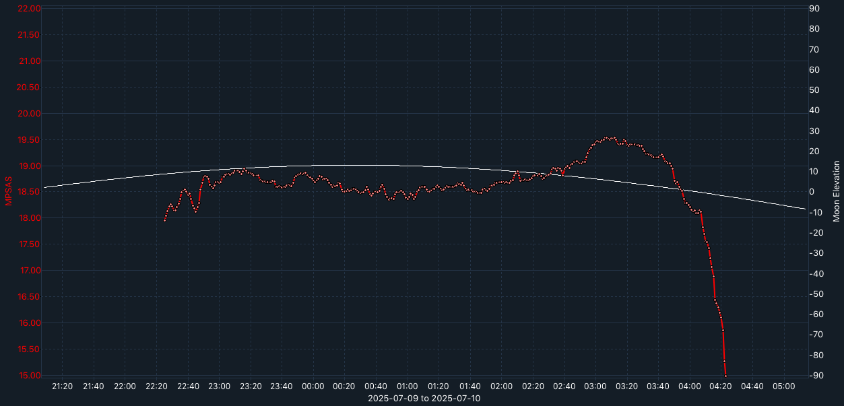The image size is (844, 406).
Task: Click the 15.00 MPSAS axis value
Action: [x=29, y=376]
